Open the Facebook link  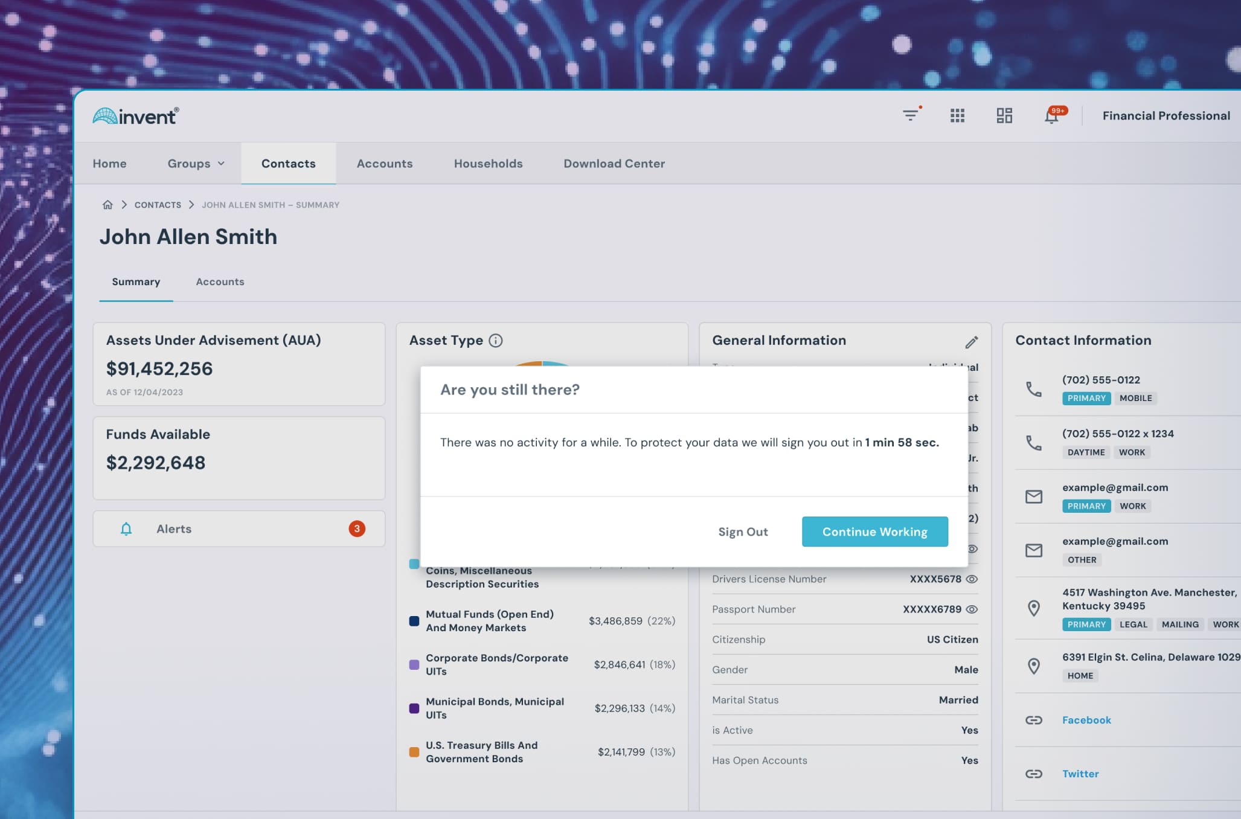[x=1086, y=720]
